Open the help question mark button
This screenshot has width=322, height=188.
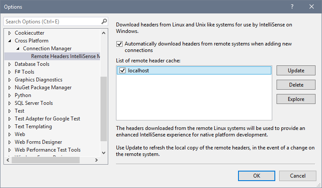pyautogui.click(x=292, y=6)
